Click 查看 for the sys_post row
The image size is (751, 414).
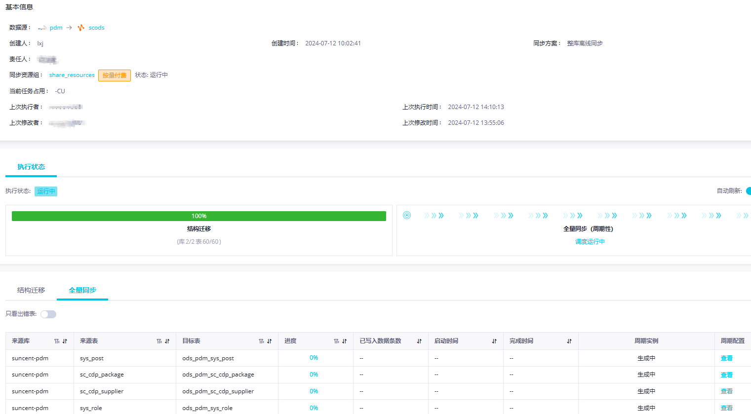click(727, 358)
